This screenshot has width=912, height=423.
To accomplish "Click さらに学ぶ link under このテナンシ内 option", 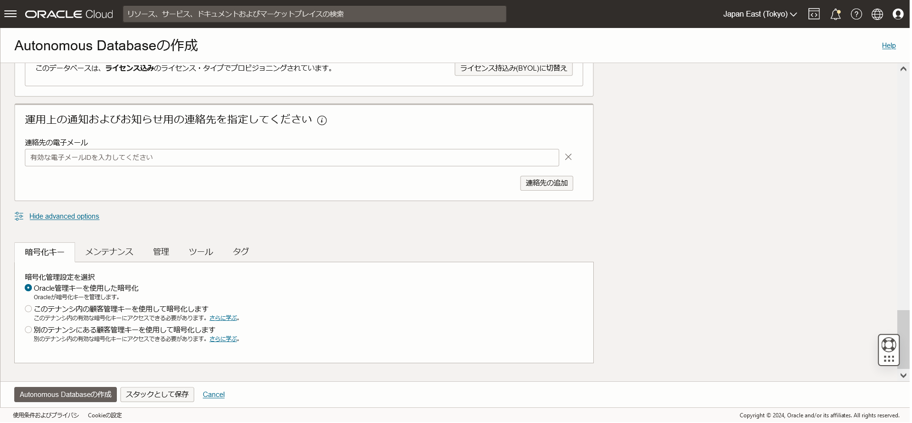I will click(x=223, y=318).
